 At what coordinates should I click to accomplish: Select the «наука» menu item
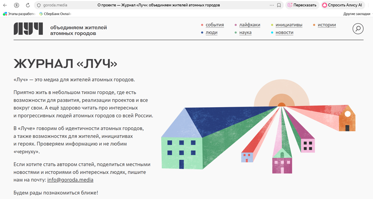(x=248, y=33)
